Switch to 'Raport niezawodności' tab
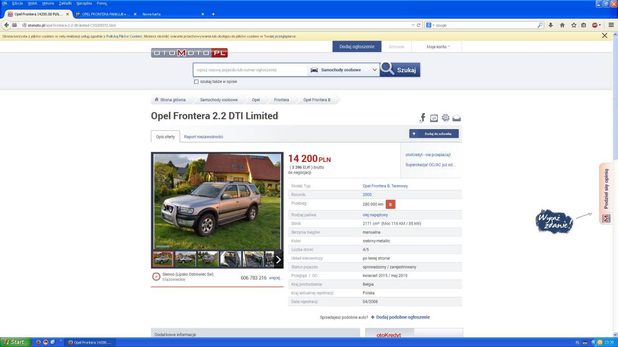 point(203,137)
